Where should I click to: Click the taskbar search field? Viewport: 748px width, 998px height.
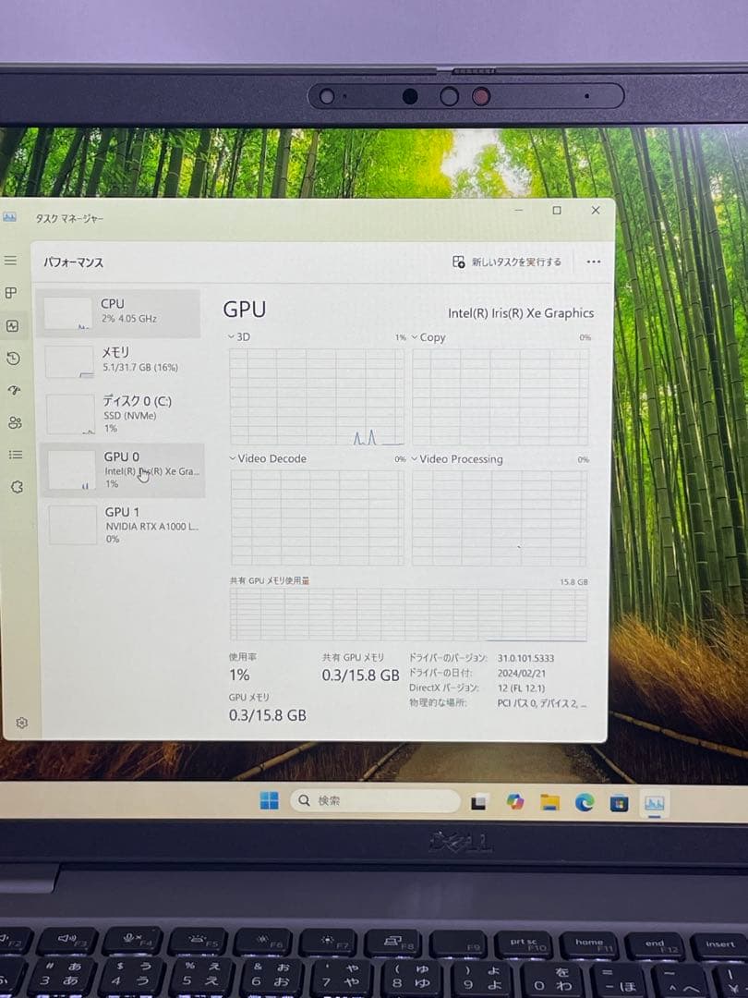pyautogui.click(x=373, y=800)
